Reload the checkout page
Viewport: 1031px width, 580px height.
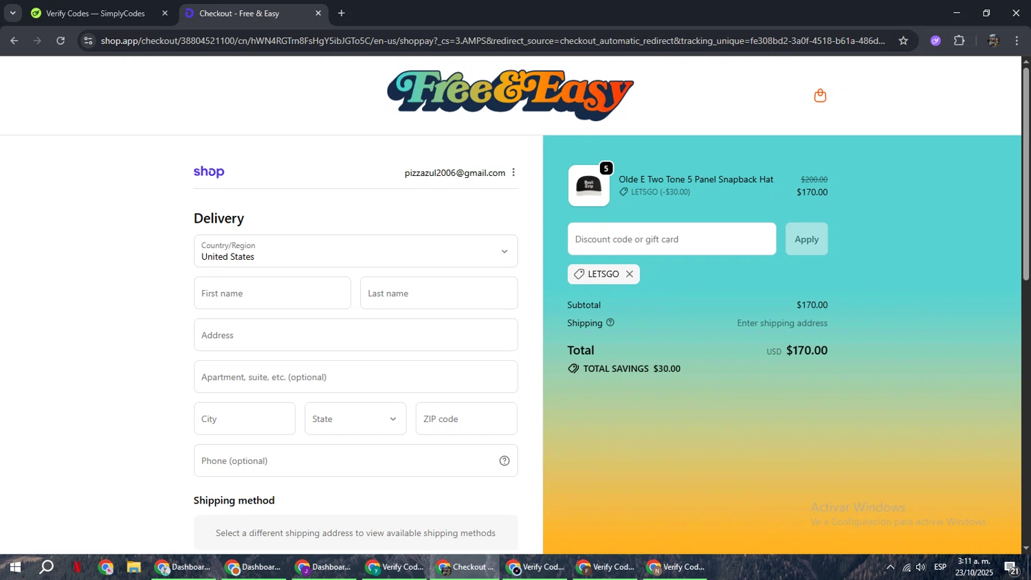(x=60, y=41)
